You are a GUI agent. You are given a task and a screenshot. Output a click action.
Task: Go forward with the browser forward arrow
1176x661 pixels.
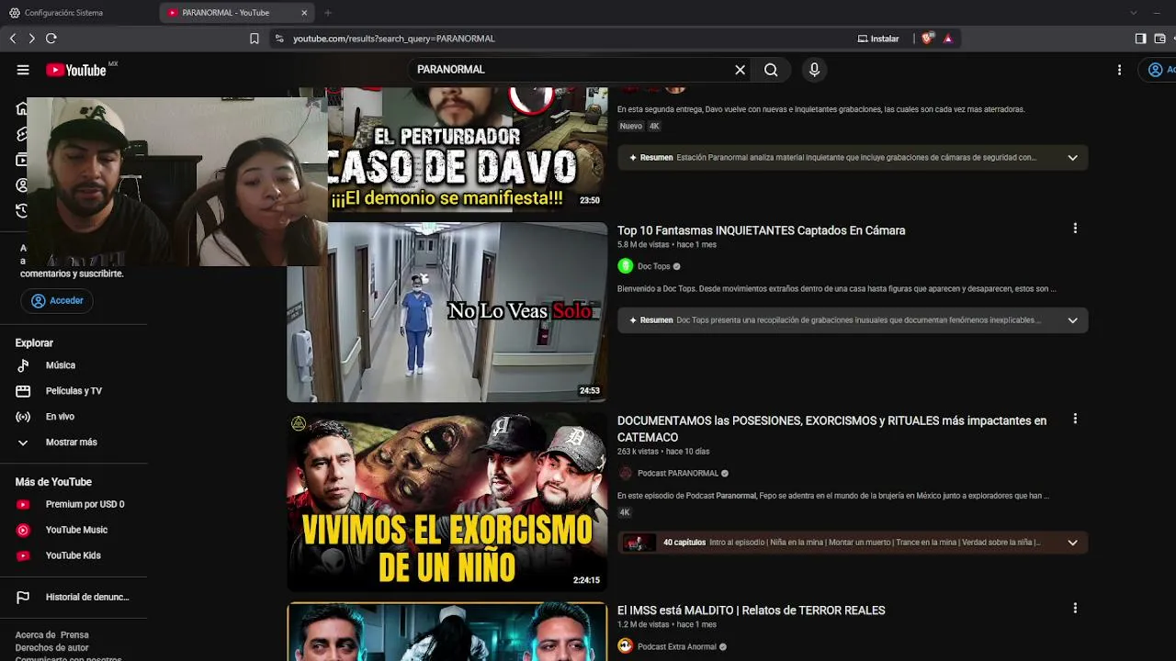point(31,39)
